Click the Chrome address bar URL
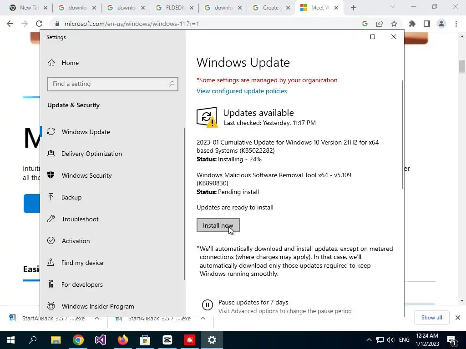The image size is (466, 349). click(x=132, y=24)
